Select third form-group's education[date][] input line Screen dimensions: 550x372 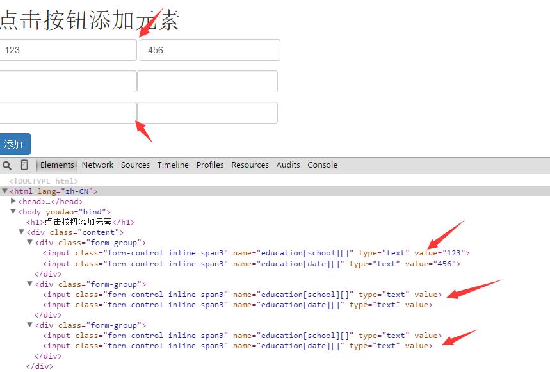[x=238, y=346]
